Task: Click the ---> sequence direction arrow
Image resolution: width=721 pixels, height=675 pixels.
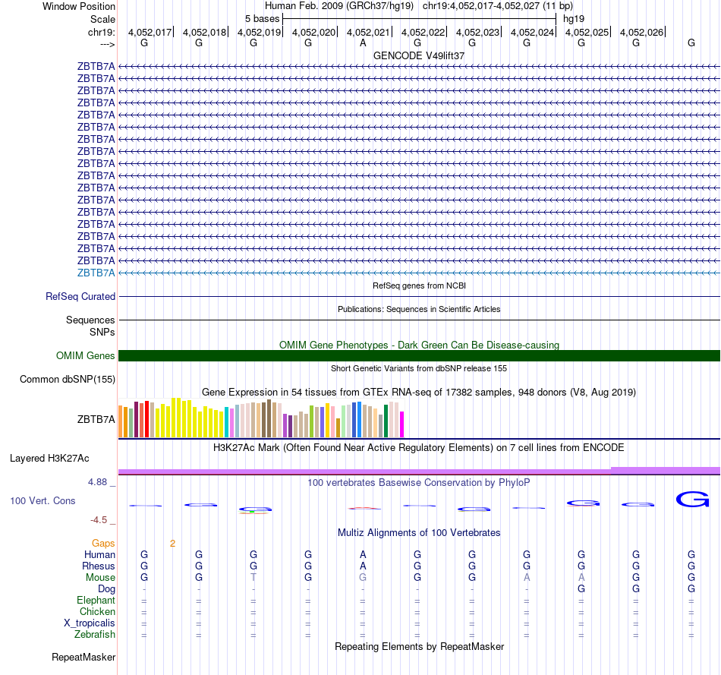Action: (107, 44)
